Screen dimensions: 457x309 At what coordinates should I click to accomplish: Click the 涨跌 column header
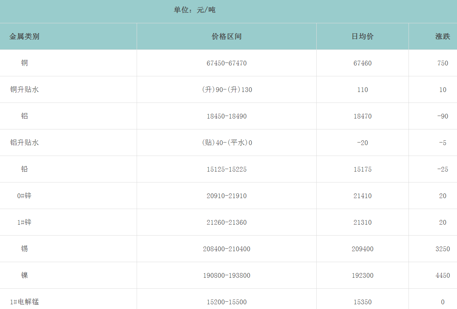pyautogui.click(x=442, y=37)
